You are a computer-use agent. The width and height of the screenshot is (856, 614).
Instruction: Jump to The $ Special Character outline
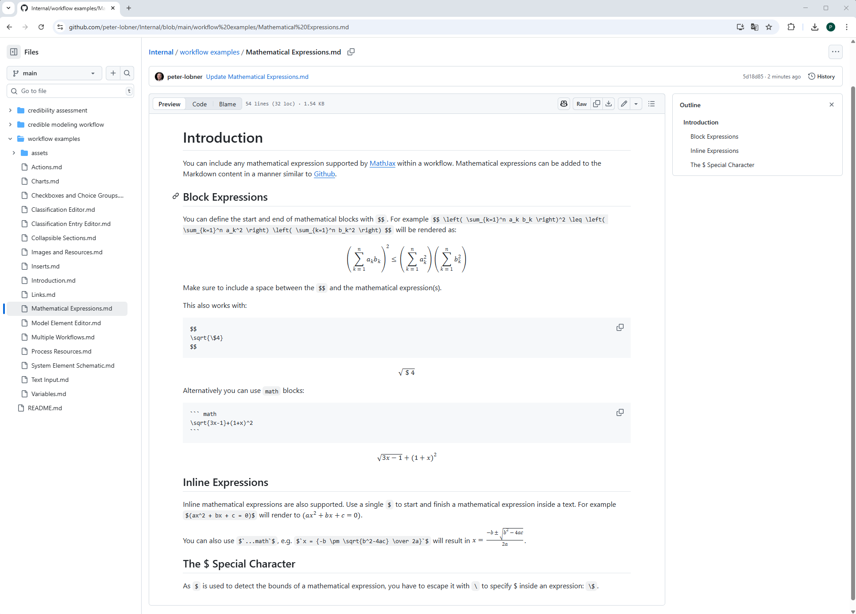coord(722,165)
